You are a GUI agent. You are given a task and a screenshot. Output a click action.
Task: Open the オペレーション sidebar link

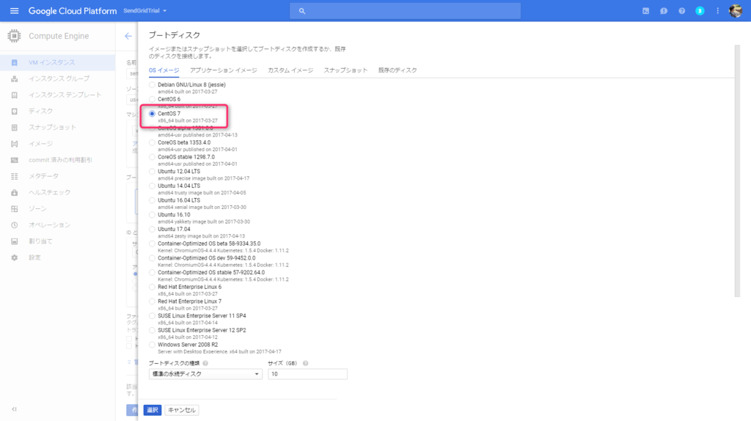point(49,225)
